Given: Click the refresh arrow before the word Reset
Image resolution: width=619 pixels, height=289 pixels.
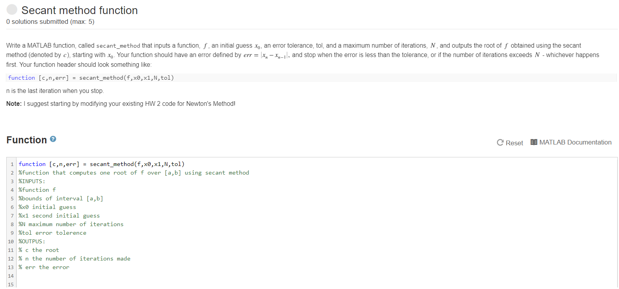Looking at the screenshot, I should [501, 143].
